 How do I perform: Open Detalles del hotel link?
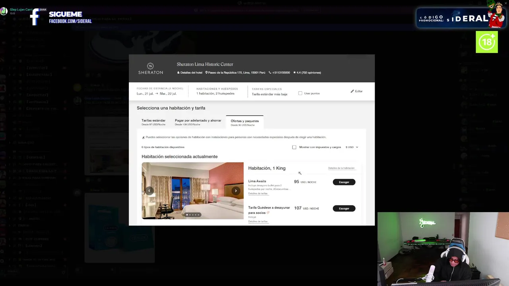[x=190, y=73]
